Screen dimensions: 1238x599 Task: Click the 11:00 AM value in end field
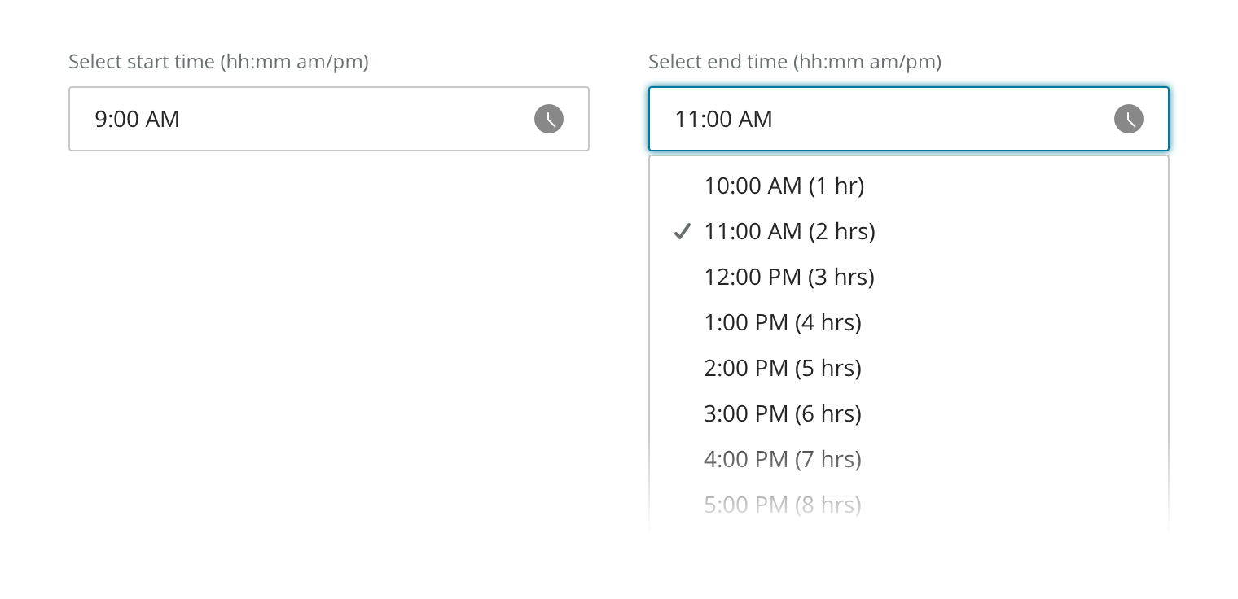point(723,119)
